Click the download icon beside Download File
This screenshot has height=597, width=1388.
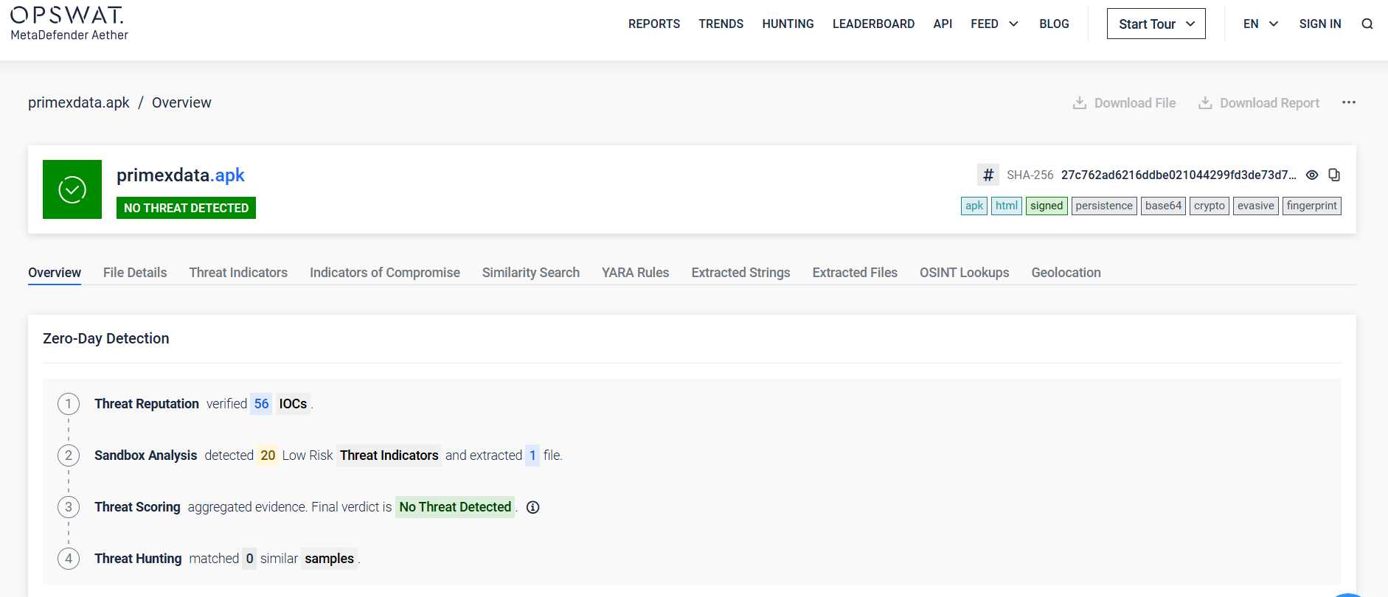coord(1079,103)
